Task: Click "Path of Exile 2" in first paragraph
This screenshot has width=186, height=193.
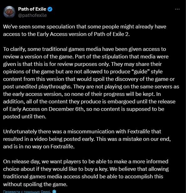Action: [x=112, y=34]
